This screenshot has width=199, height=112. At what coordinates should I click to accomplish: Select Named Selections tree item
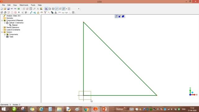pyautogui.click(x=13, y=27)
